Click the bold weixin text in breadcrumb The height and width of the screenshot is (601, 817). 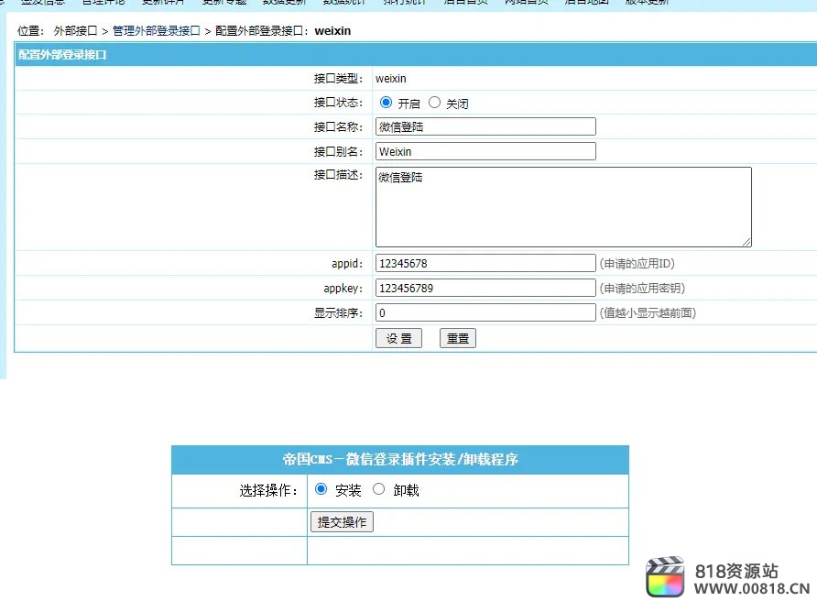(x=332, y=31)
